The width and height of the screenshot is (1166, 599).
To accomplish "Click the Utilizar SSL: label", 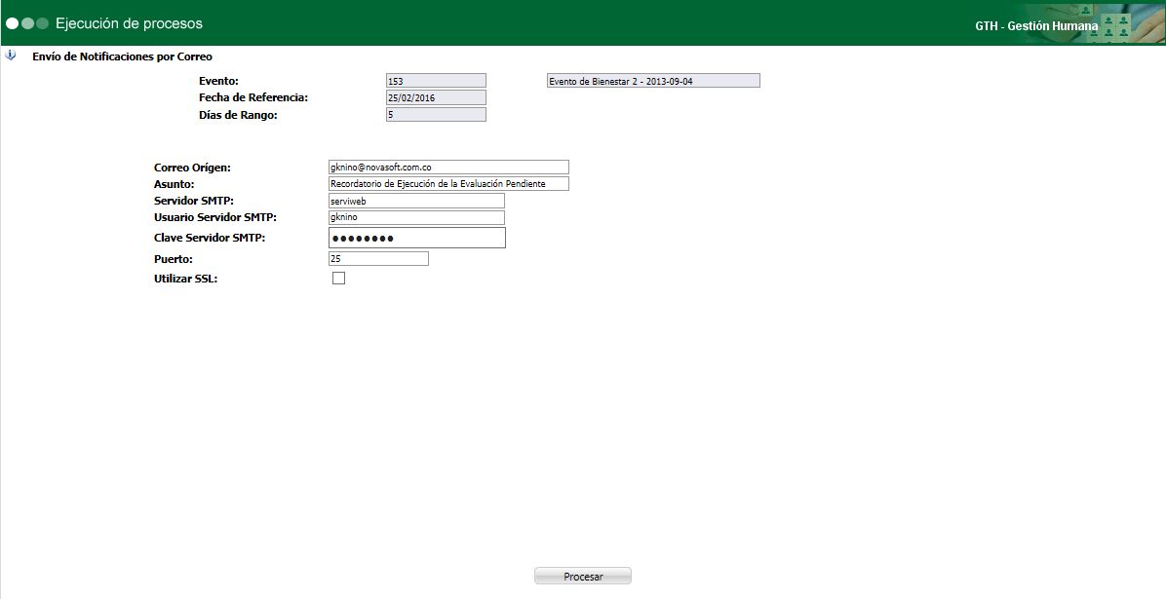I will [185, 280].
